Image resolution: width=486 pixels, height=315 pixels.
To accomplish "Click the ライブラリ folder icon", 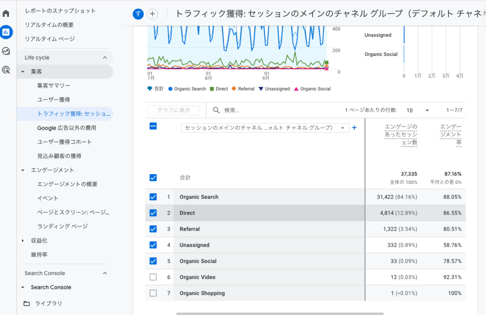I will coord(27,304).
